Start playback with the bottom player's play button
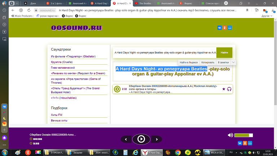277x156 pixels. point(141,139)
